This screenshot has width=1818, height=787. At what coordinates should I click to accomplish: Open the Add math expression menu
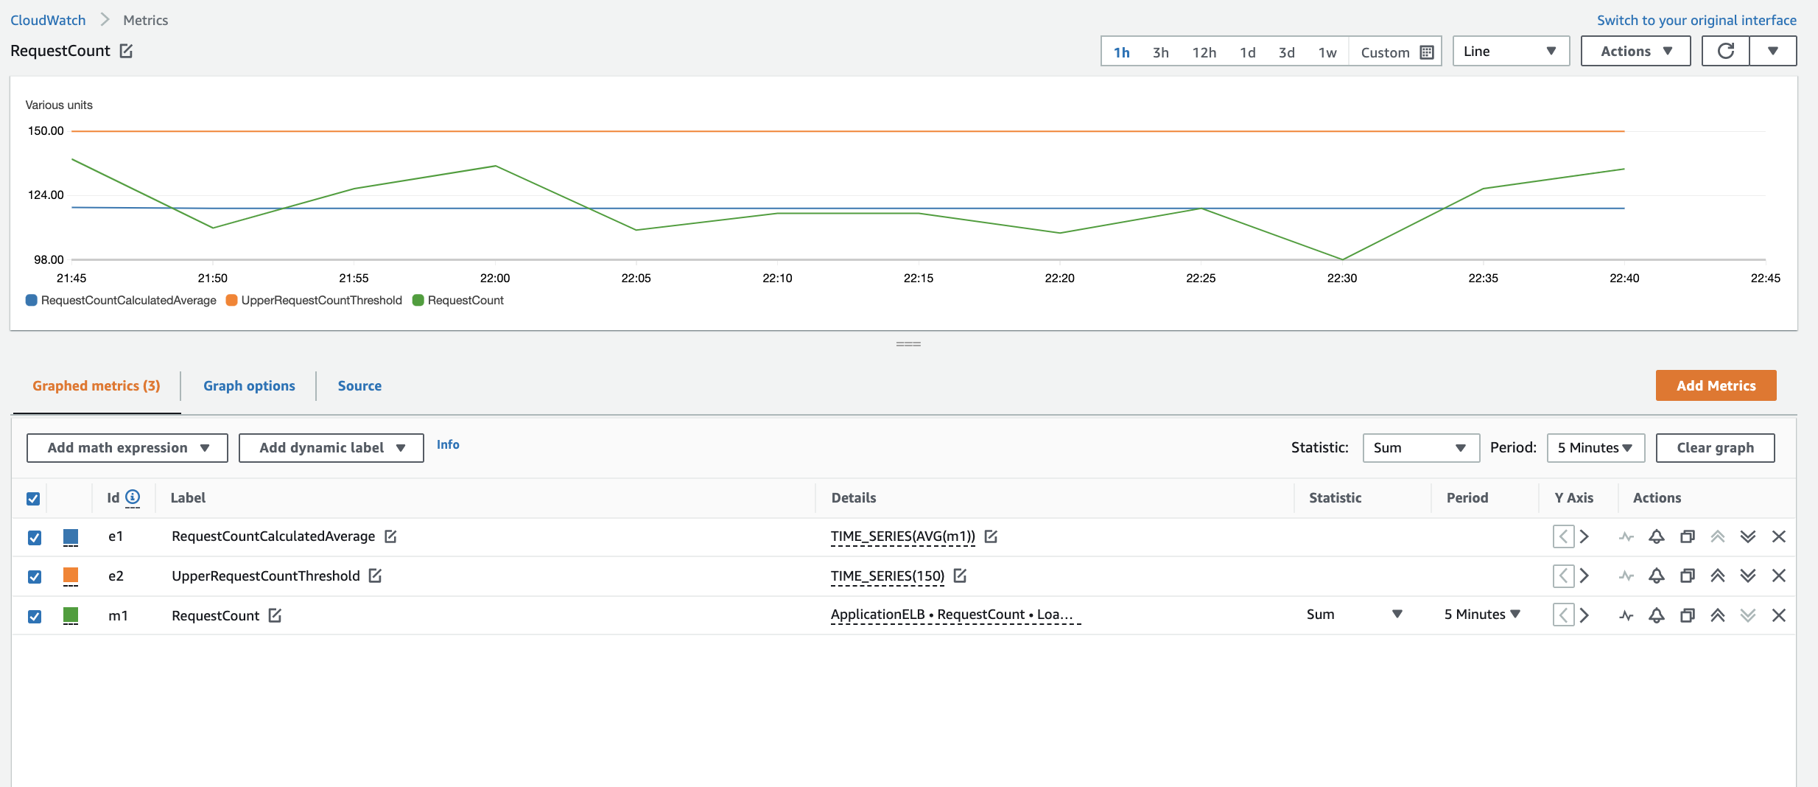pos(126,447)
